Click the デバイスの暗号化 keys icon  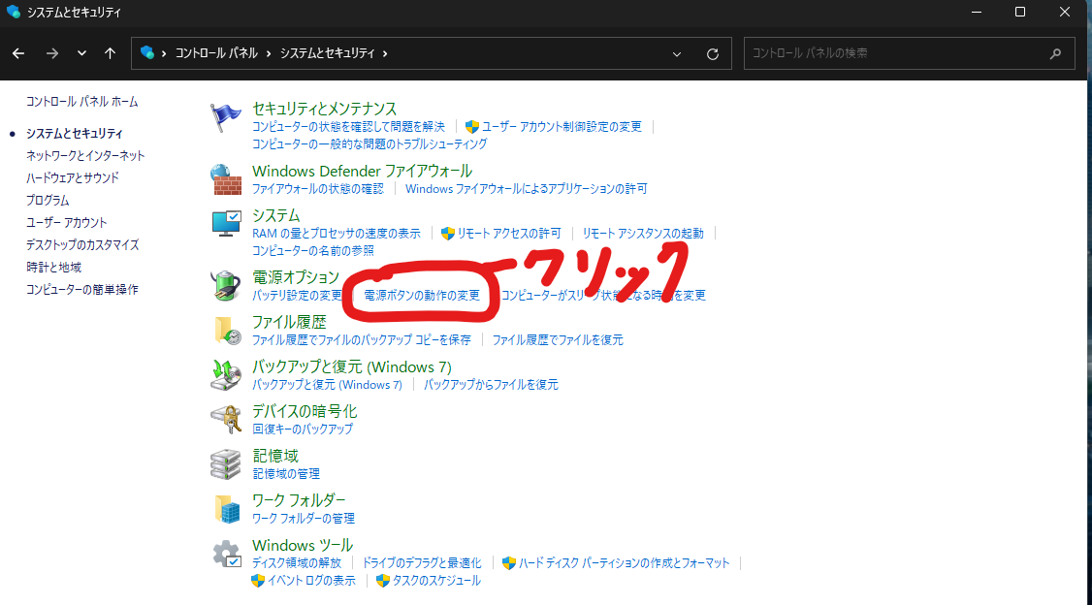226,419
